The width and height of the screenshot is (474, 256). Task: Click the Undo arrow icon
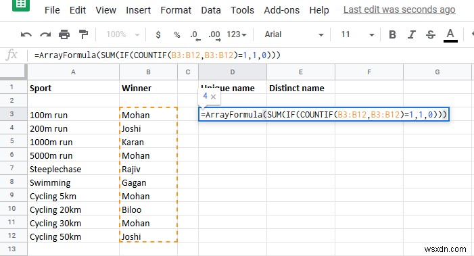click(x=26, y=34)
